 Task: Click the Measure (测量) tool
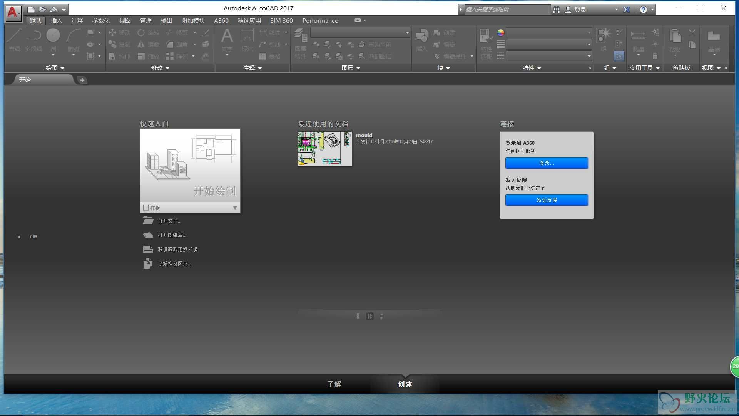point(638,40)
